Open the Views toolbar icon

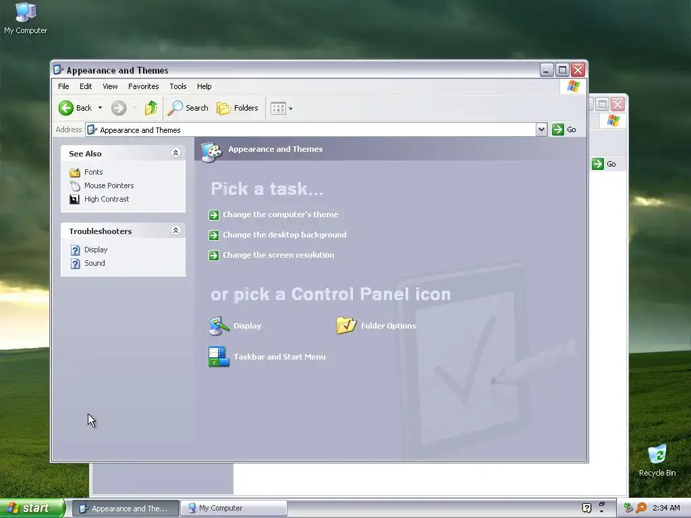pos(278,109)
